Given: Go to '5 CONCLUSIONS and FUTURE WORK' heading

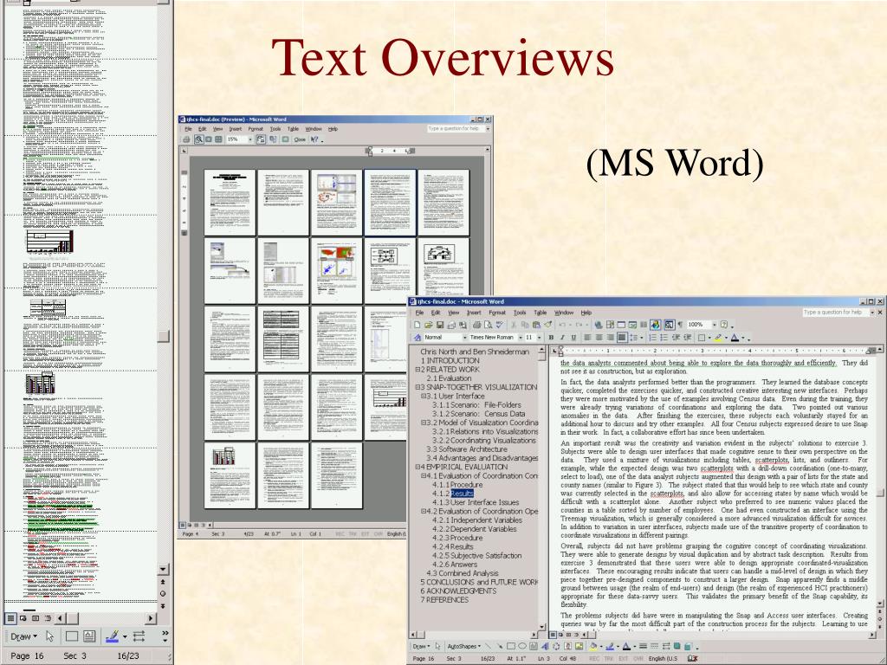Looking at the screenshot, I should 479,582.
